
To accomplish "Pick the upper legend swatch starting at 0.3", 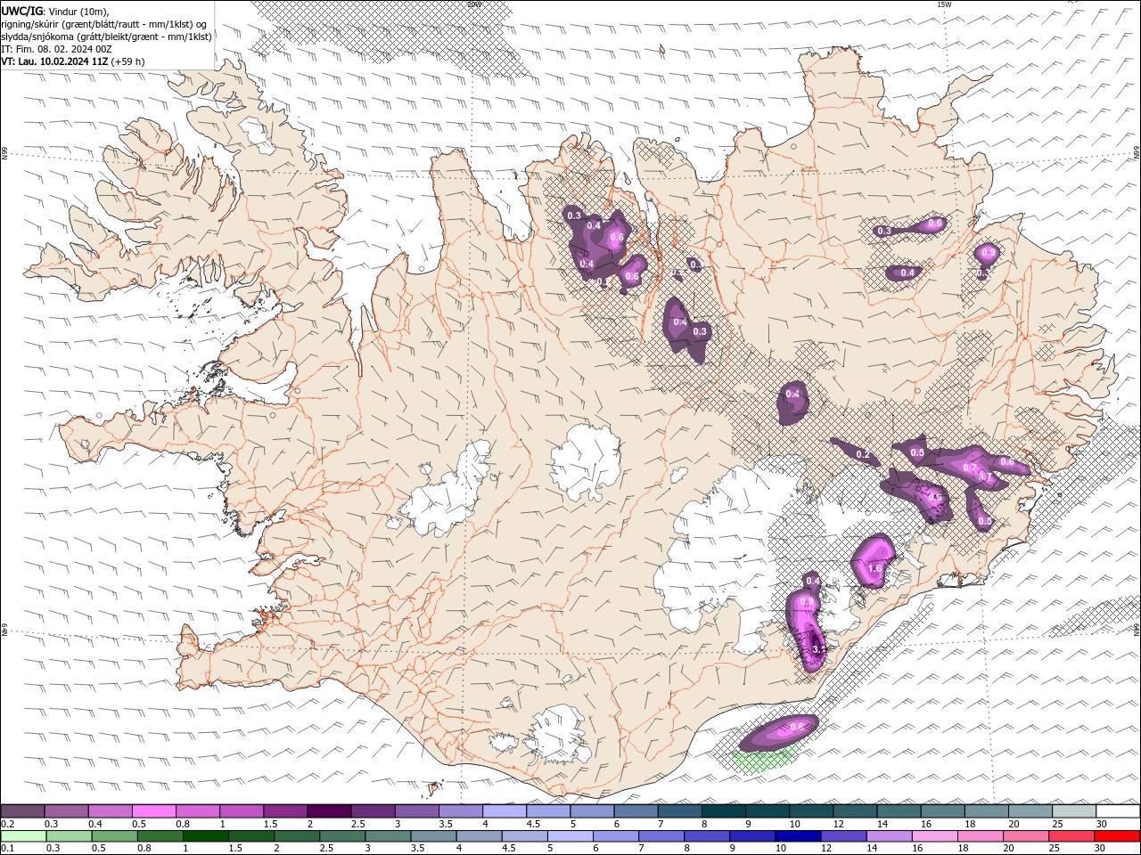I will 66,811.
